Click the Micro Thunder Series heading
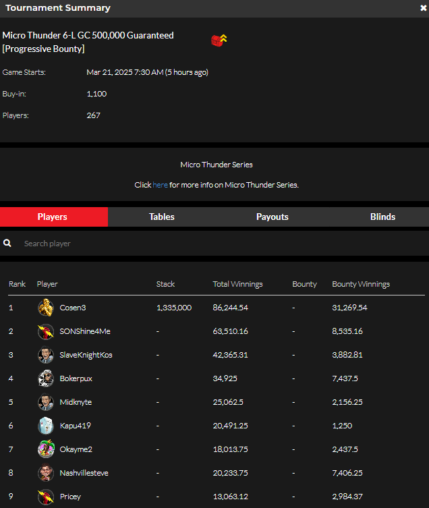 [217, 165]
